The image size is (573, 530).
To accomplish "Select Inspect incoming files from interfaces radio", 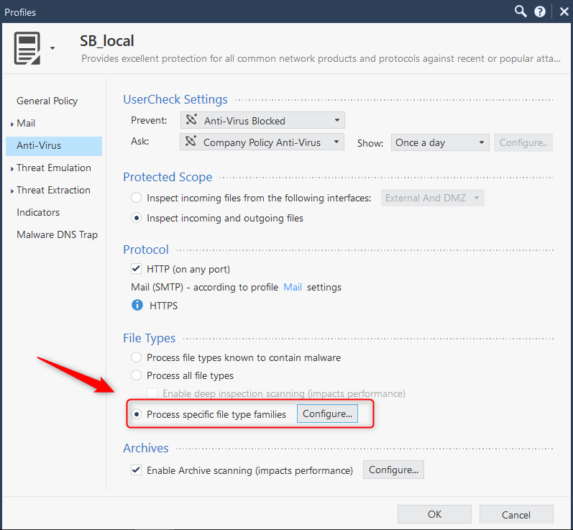I will tap(137, 198).
